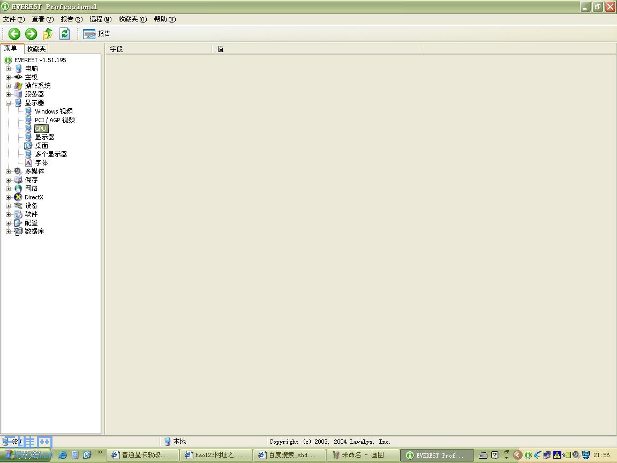The height and width of the screenshot is (463, 617).
Task: Open the 文件(F) menu
Action: (14, 19)
